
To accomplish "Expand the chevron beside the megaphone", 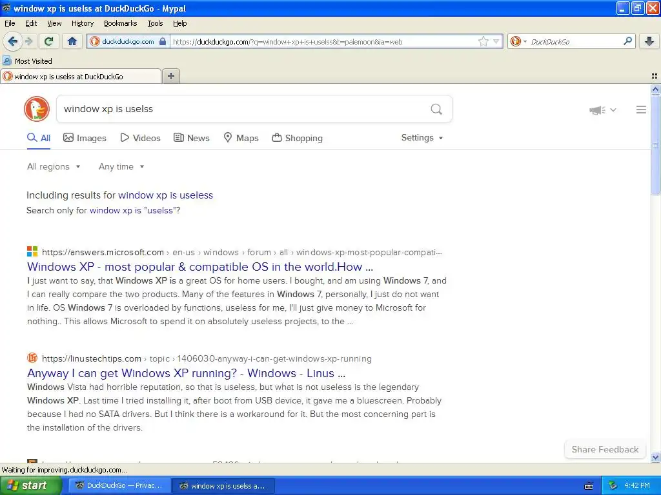I will pos(613,110).
